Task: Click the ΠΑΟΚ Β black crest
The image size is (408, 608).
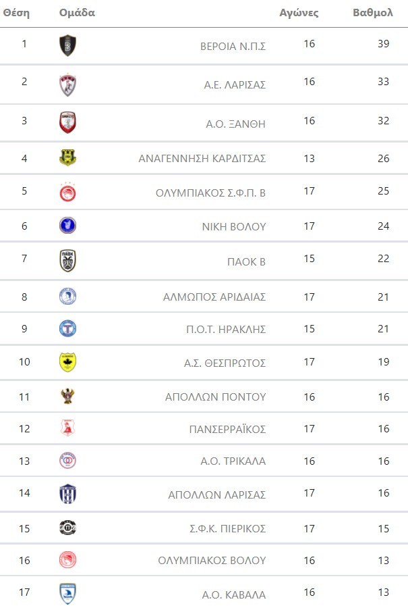Action: click(67, 261)
